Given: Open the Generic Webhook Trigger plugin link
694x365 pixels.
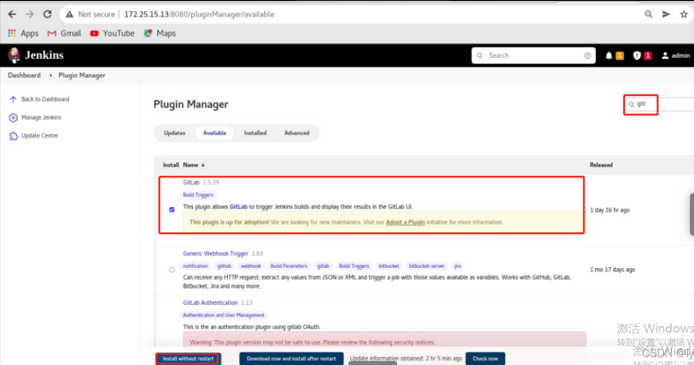Looking at the screenshot, I should click(216, 254).
